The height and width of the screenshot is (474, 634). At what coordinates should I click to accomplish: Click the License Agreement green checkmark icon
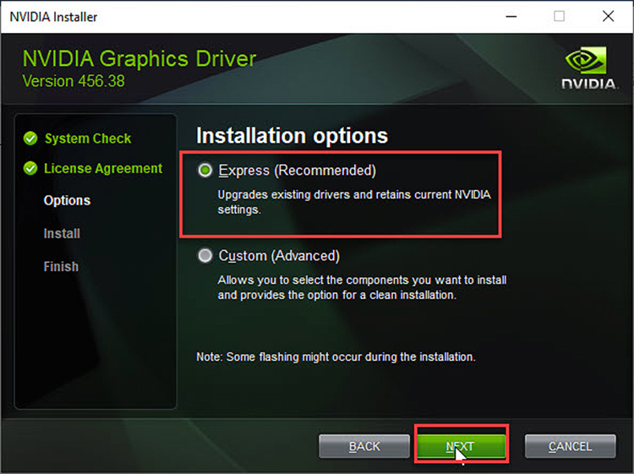pyautogui.click(x=30, y=168)
